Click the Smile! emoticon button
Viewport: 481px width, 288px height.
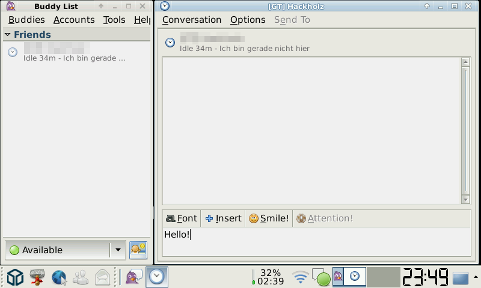pos(269,218)
